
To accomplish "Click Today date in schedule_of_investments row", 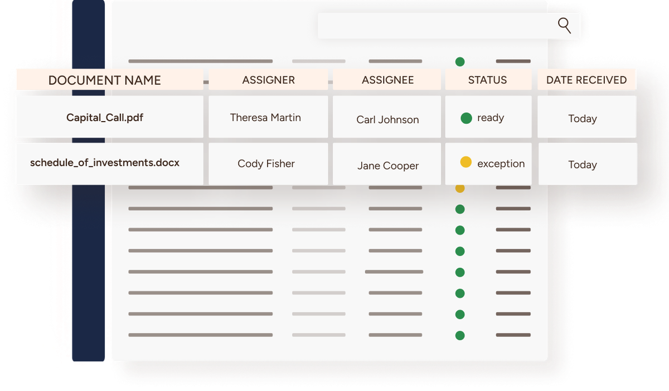I will tap(583, 165).
